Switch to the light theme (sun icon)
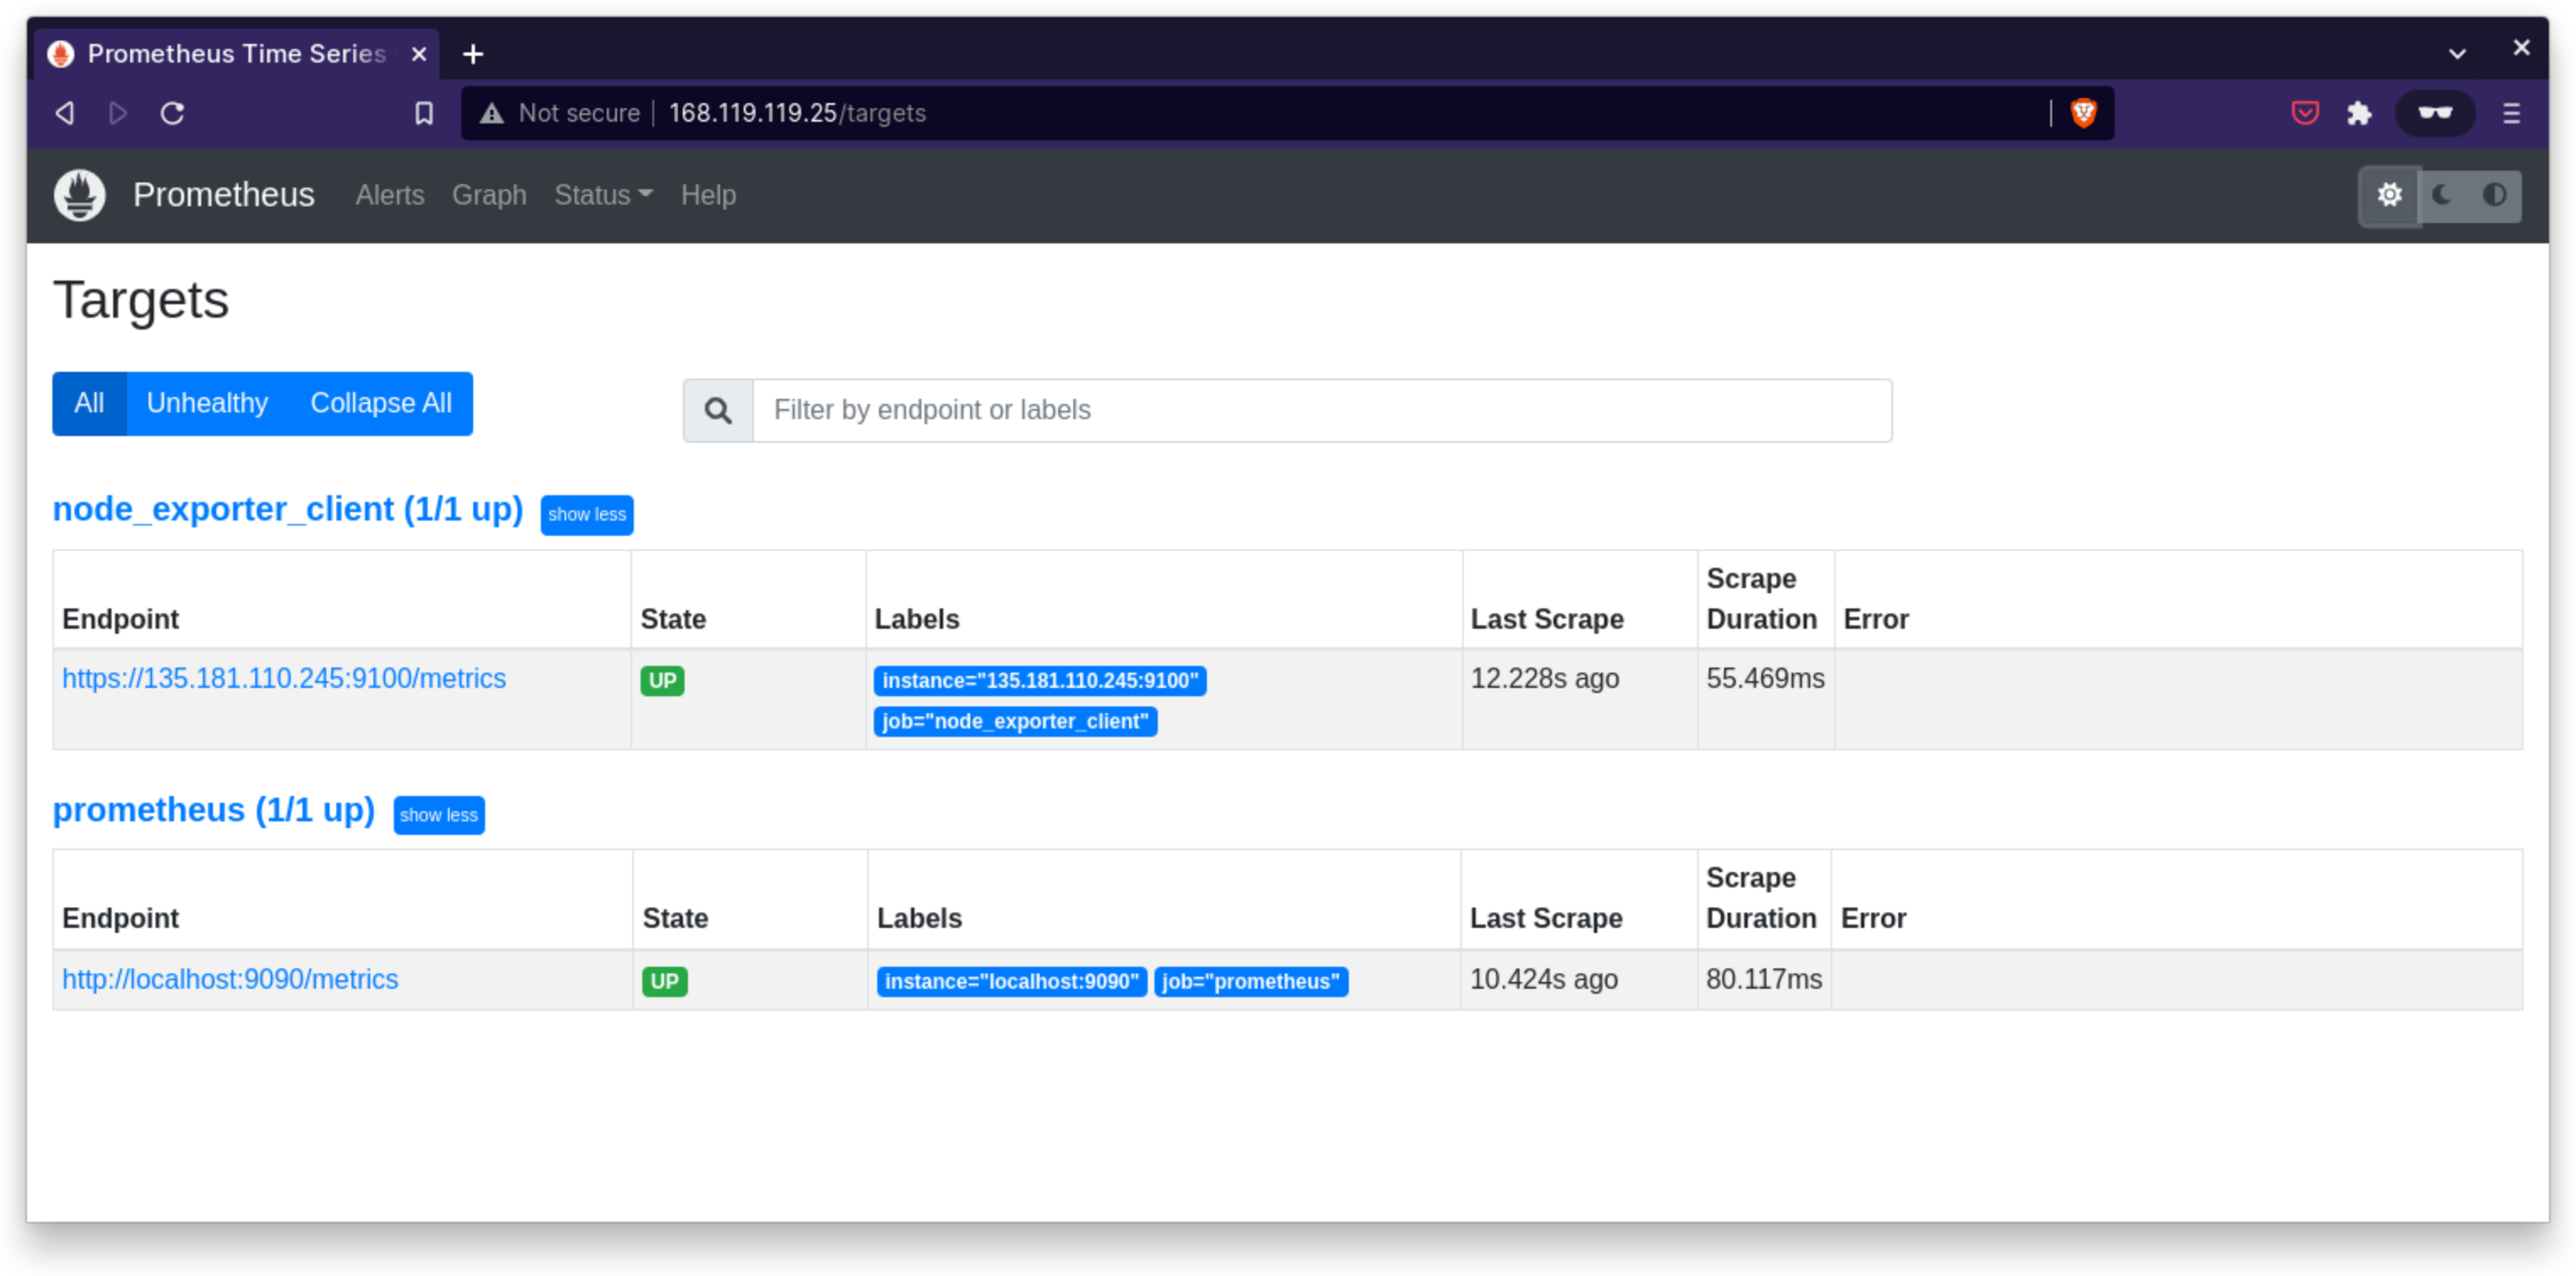This screenshot has width=2576, height=1276. pos(2389,195)
